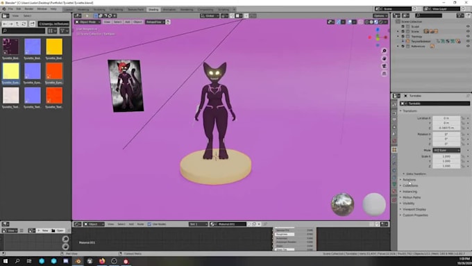The image size is (472, 266).
Task: Open the Output properties tab
Action: 394,120
